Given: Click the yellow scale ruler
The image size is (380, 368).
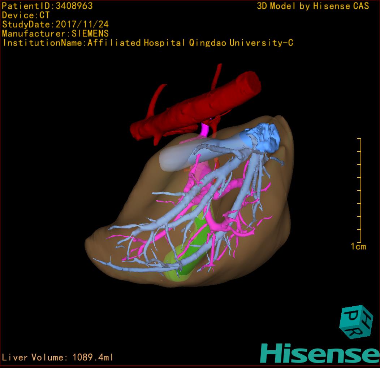Looking at the screenshot, I should pos(359,190).
